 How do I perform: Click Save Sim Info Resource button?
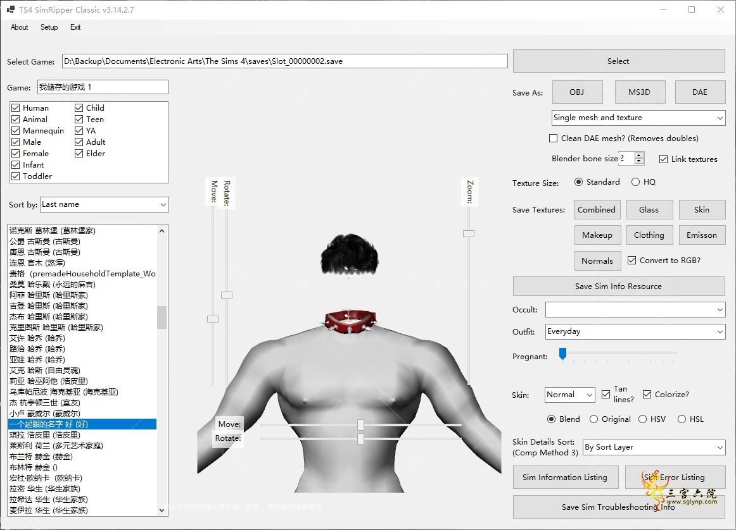click(x=619, y=287)
